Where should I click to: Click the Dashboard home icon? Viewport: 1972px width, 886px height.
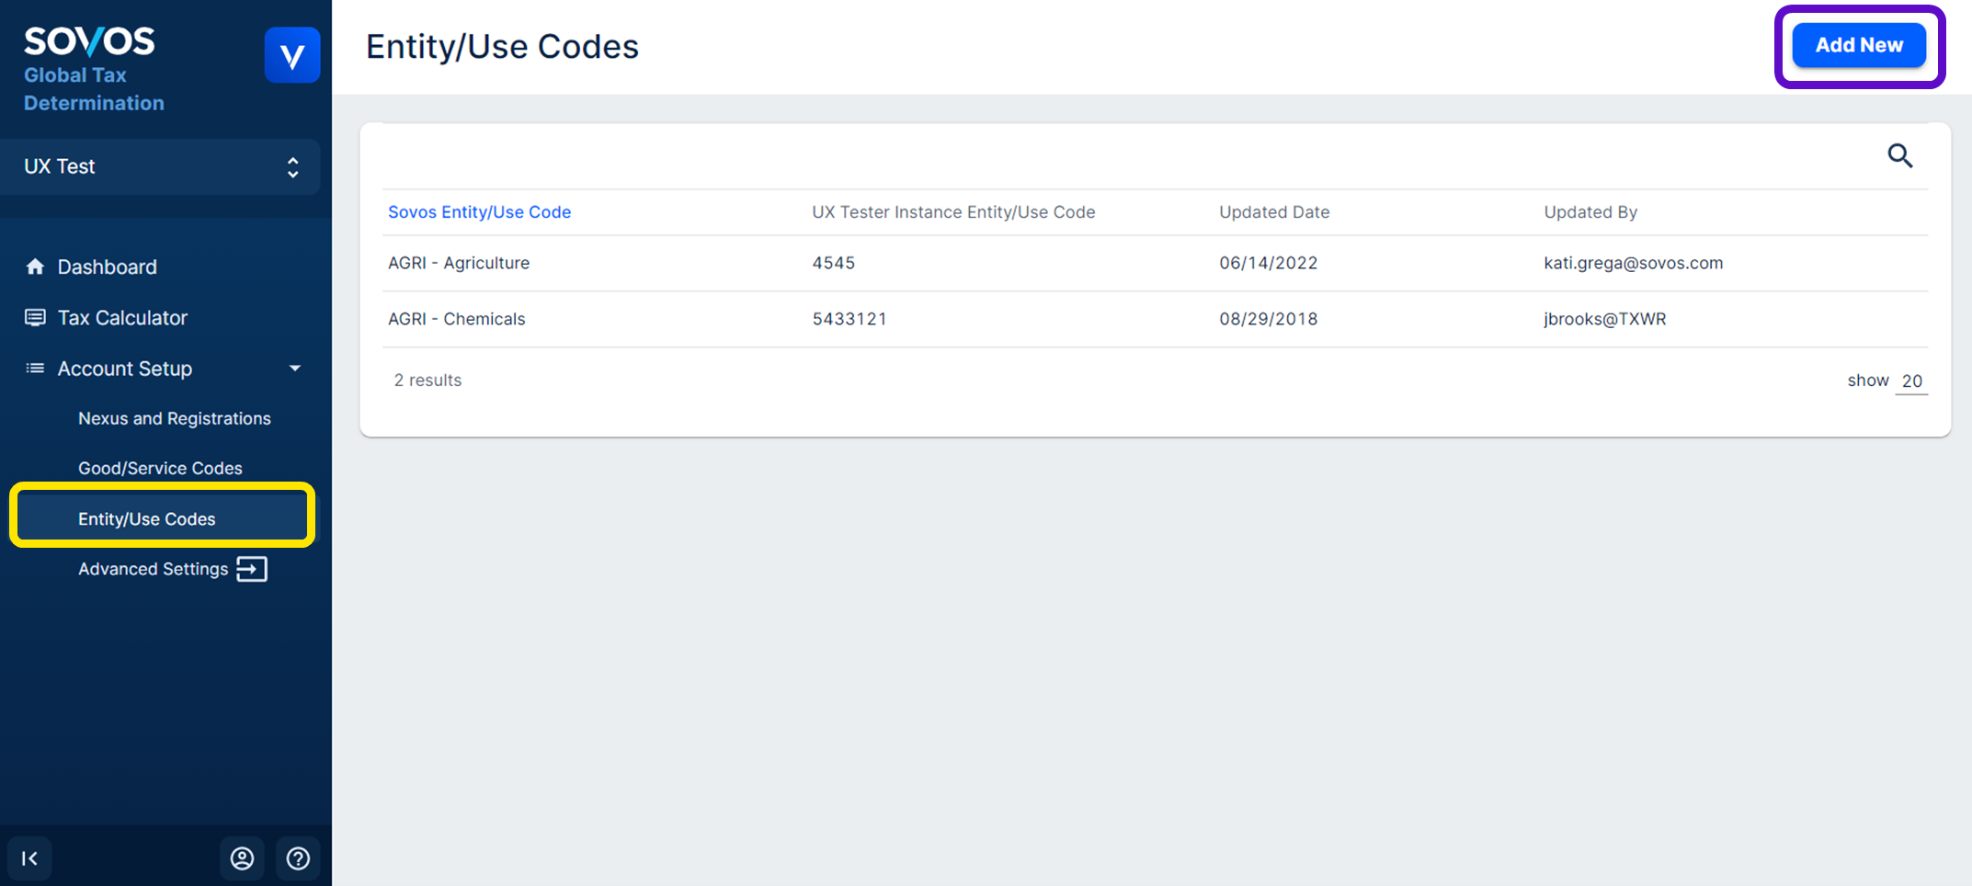pyautogui.click(x=35, y=267)
